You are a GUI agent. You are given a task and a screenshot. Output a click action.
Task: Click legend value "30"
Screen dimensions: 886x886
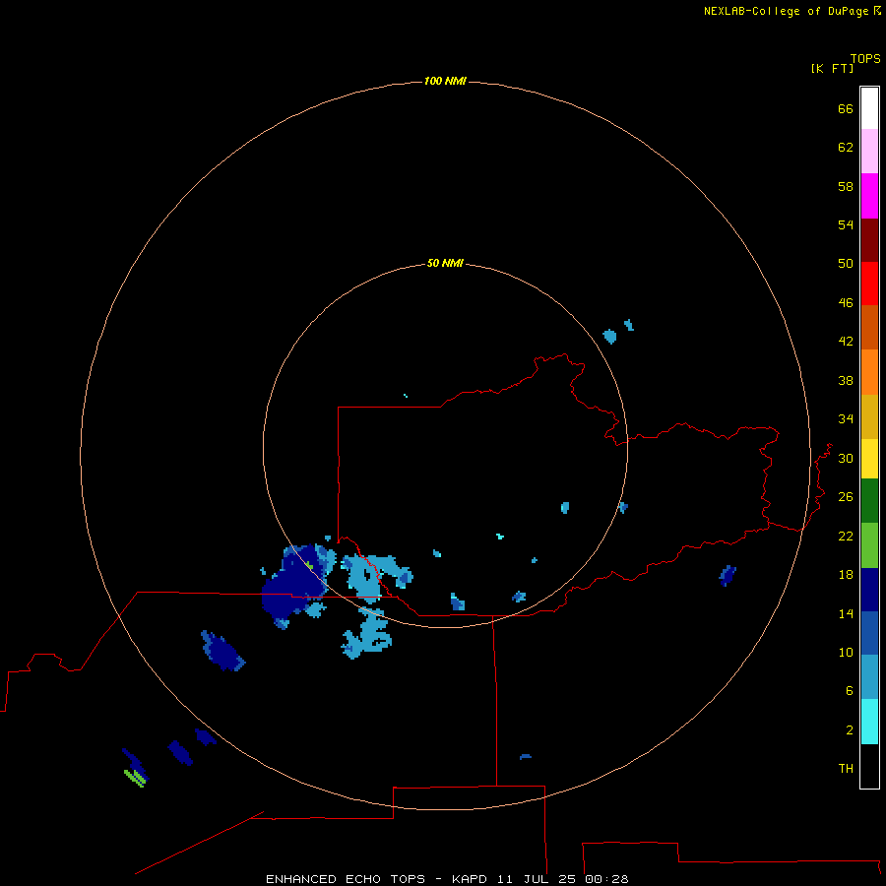pyautogui.click(x=846, y=458)
